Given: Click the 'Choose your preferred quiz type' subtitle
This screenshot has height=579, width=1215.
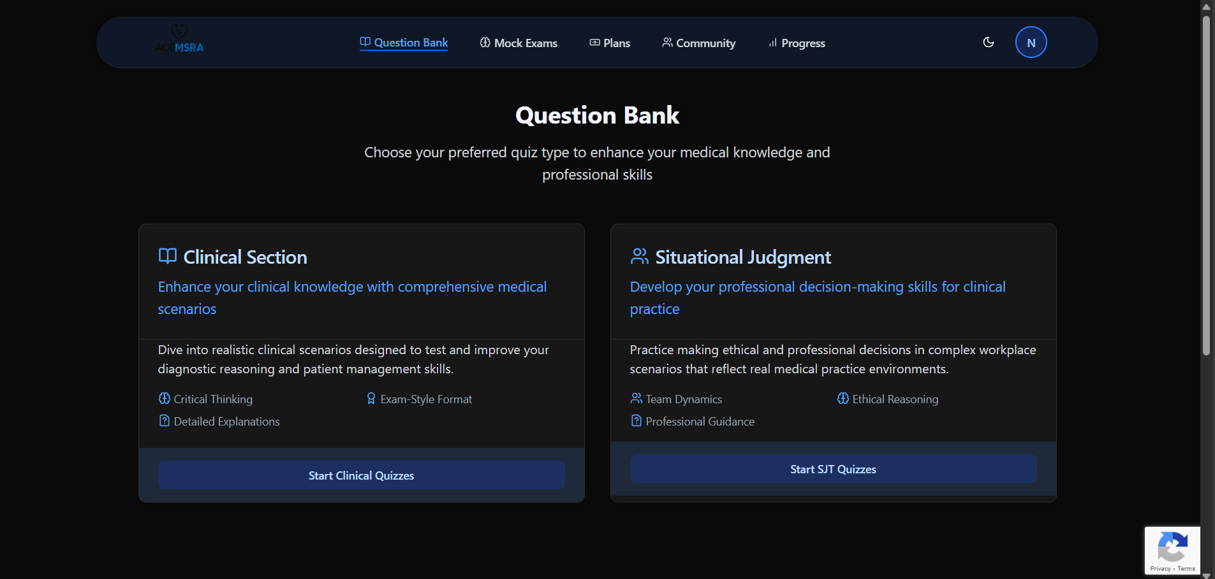Looking at the screenshot, I should pos(597,163).
